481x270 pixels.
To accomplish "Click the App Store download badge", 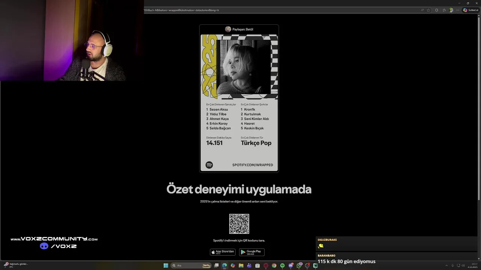I will pos(222,252).
